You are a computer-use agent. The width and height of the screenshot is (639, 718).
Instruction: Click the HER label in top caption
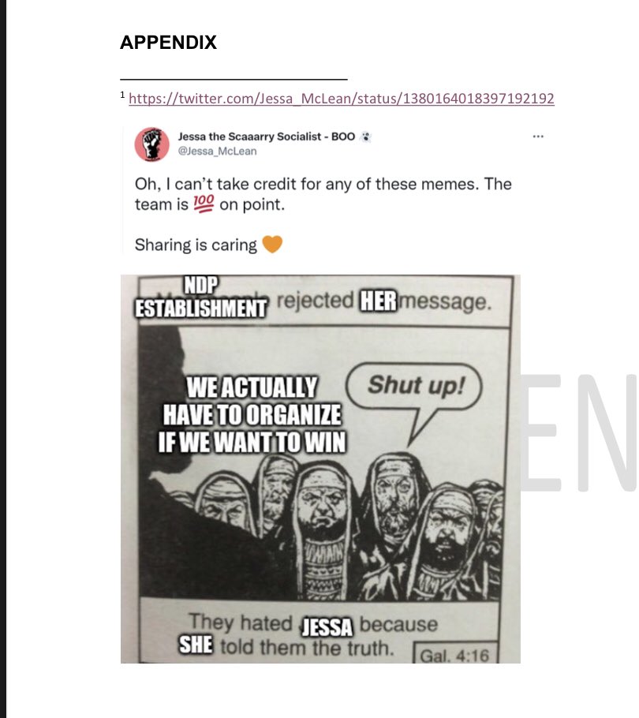tap(378, 301)
